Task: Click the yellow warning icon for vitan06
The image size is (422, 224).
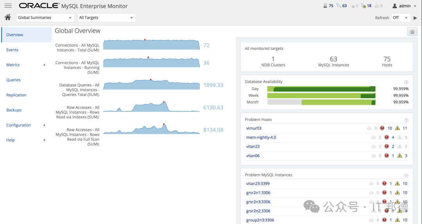Action: [x=400, y=155]
